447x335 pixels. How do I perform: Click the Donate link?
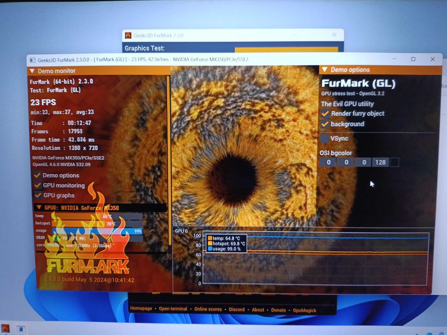[278, 310]
